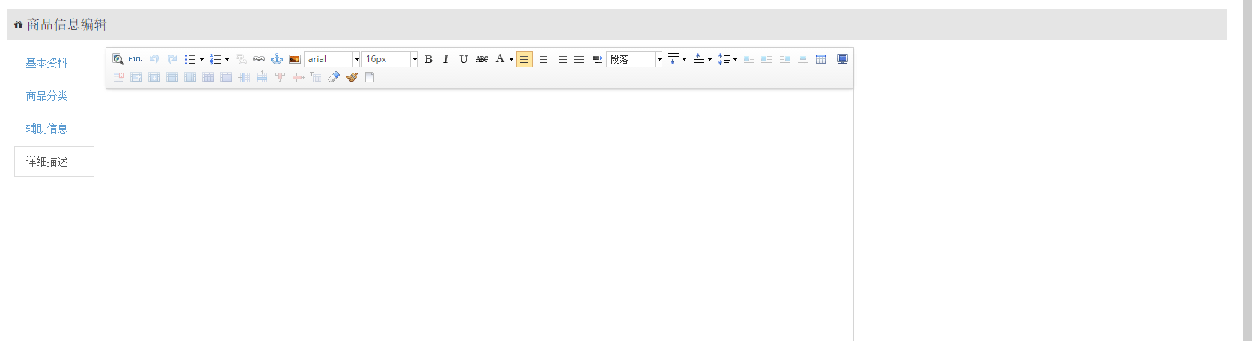
Task: Toggle fullscreen editor mode
Action: point(842,59)
